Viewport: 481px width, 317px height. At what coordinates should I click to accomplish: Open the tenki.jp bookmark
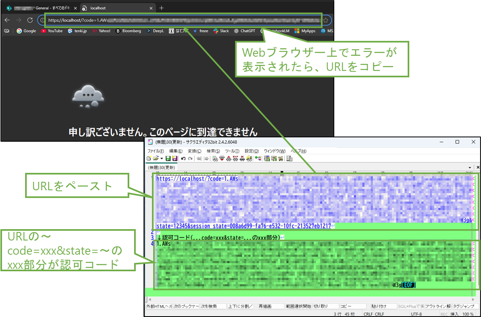click(77, 31)
